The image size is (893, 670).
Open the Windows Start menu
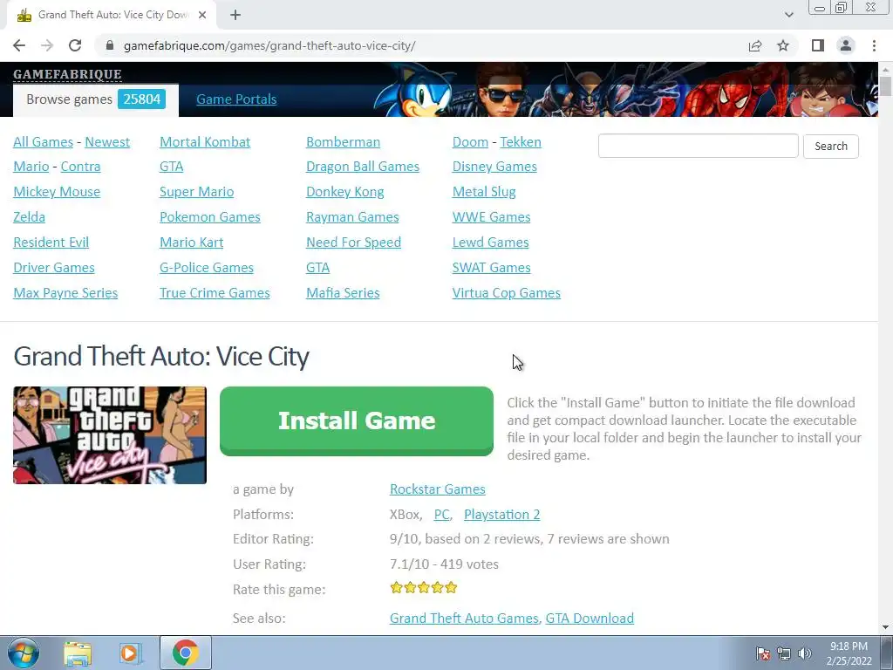coord(24,653)
